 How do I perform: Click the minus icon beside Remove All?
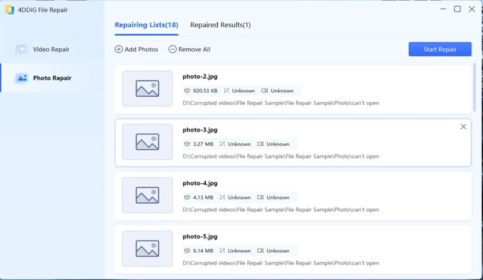pyautogui.click(x=173, y=49)
